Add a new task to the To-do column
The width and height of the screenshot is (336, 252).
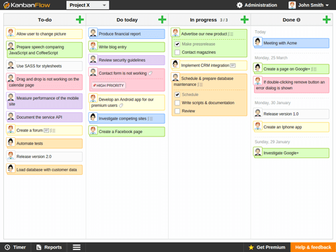(x=80, y=19)
